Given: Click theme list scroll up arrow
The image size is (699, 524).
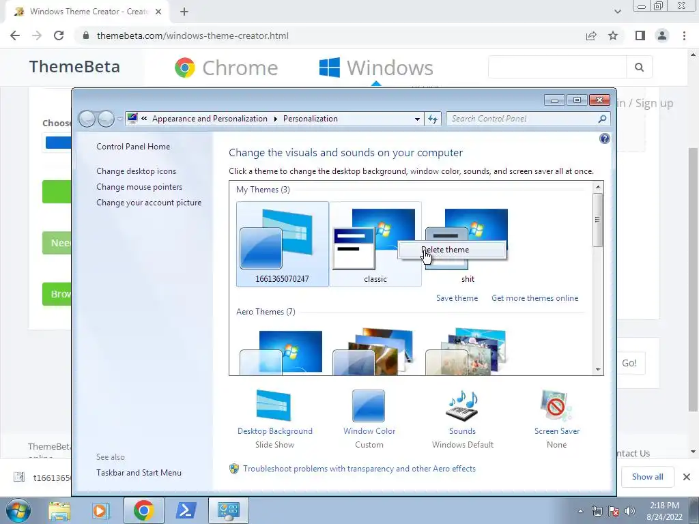Looking at the screenshot, I should click(598, 186).
